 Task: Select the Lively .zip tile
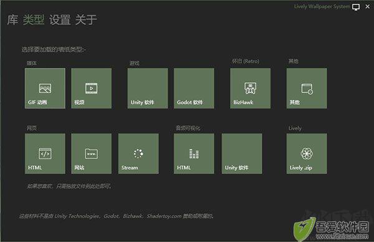(307, 153)
